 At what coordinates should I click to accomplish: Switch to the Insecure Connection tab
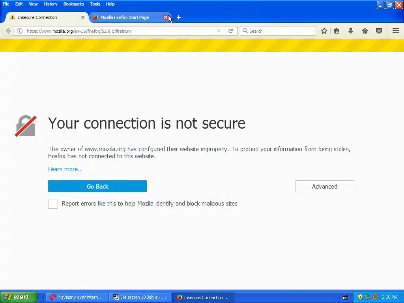pos(47,17)
